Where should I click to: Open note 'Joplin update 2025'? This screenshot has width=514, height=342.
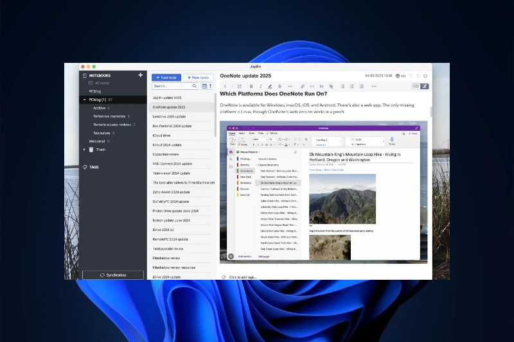tap(182, 98)
